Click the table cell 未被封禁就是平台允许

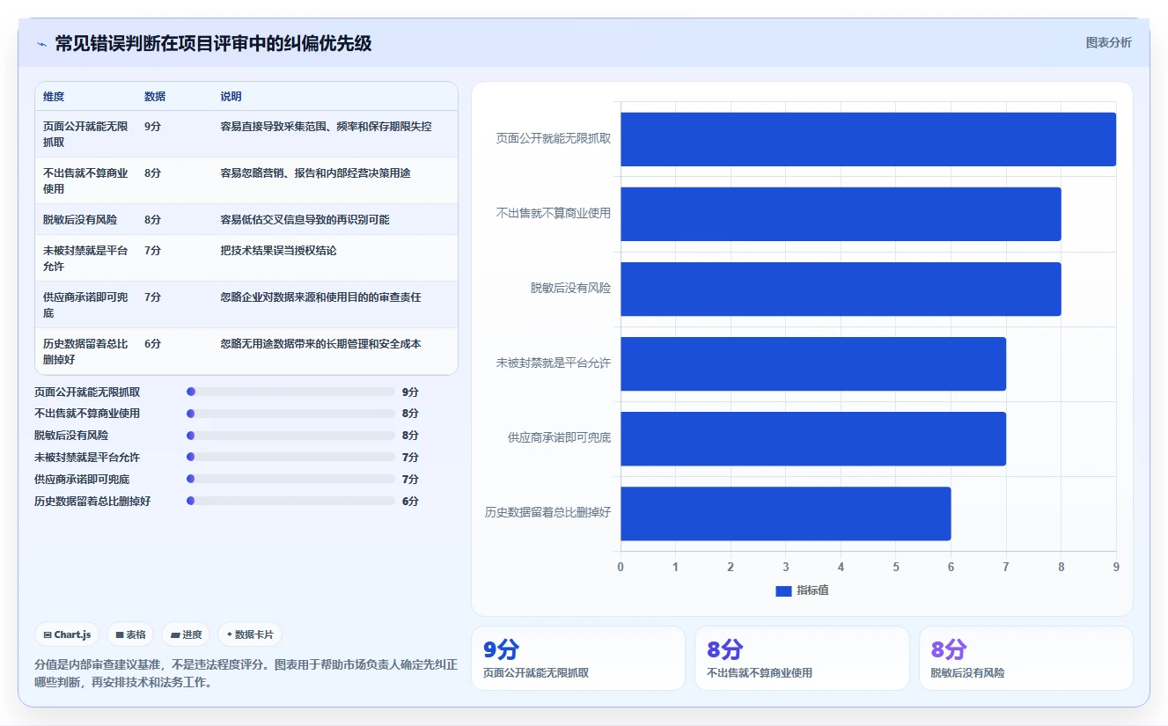pyautogui.click(x=85, y=258)
